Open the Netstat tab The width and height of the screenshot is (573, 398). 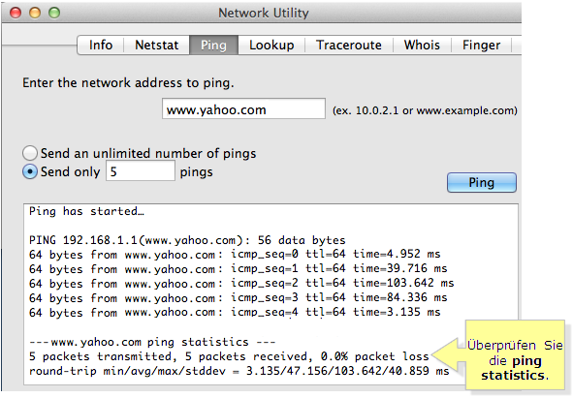click(x=156, y=45)
